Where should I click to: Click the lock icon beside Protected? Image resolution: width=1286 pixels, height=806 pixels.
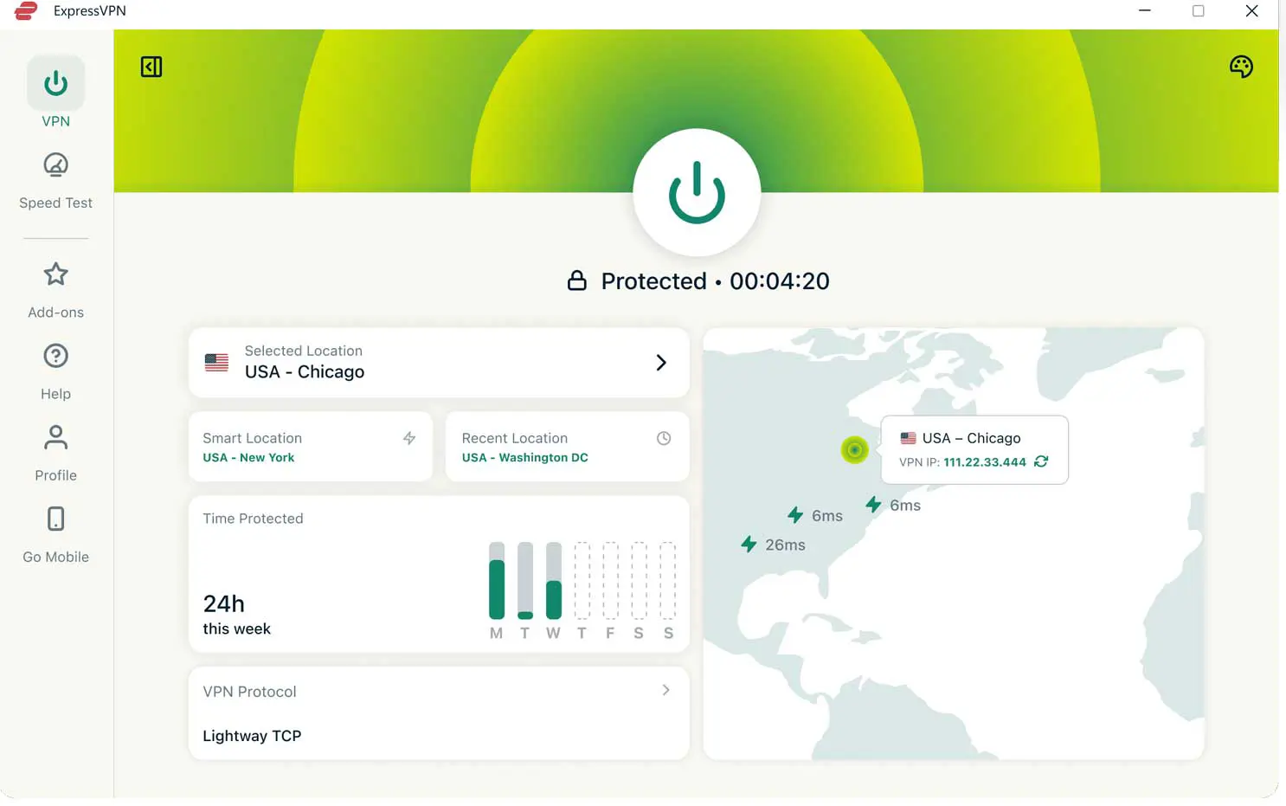coord(576,280)
